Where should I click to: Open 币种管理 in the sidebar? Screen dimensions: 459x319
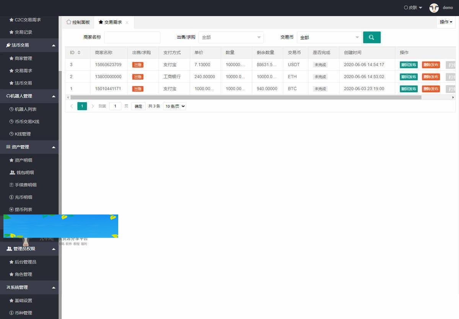(23, 312)
